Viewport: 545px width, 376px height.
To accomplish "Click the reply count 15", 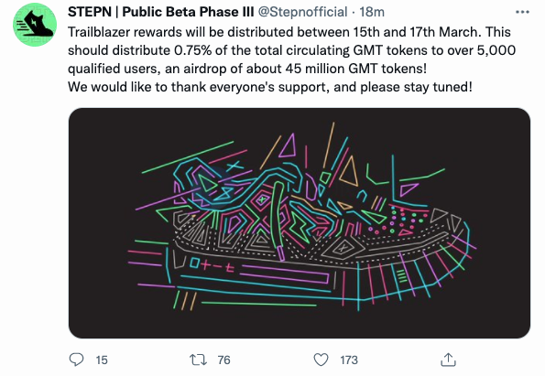I will pos(102,360).
